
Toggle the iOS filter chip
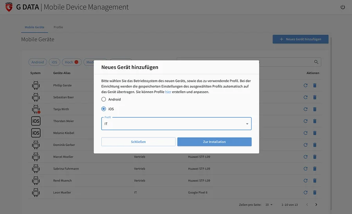click(54, 62)
